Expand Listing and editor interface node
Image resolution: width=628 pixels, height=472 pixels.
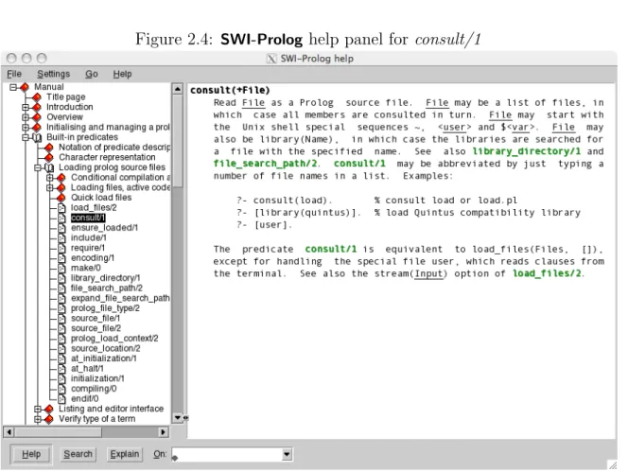[x=38, y=409]
